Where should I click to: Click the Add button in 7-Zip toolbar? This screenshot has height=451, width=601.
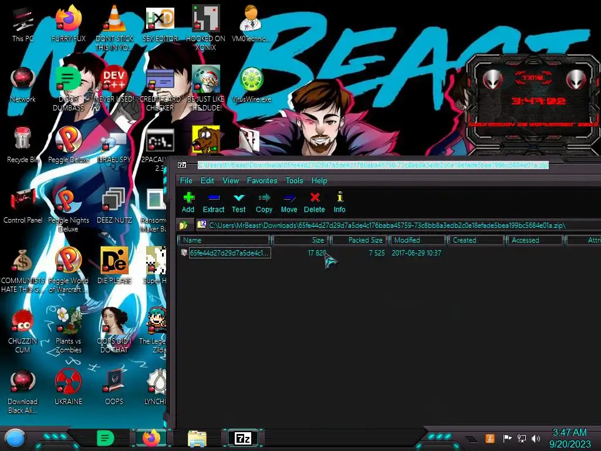[x=188, y=203]
